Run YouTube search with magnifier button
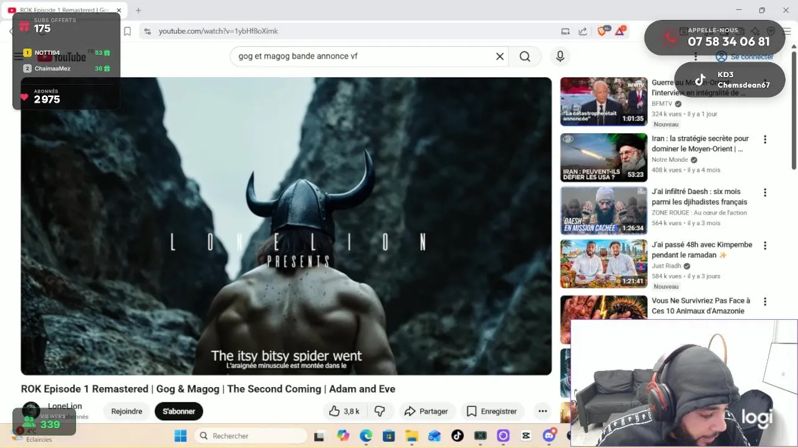Screen dimensions: 798x448 525,57
